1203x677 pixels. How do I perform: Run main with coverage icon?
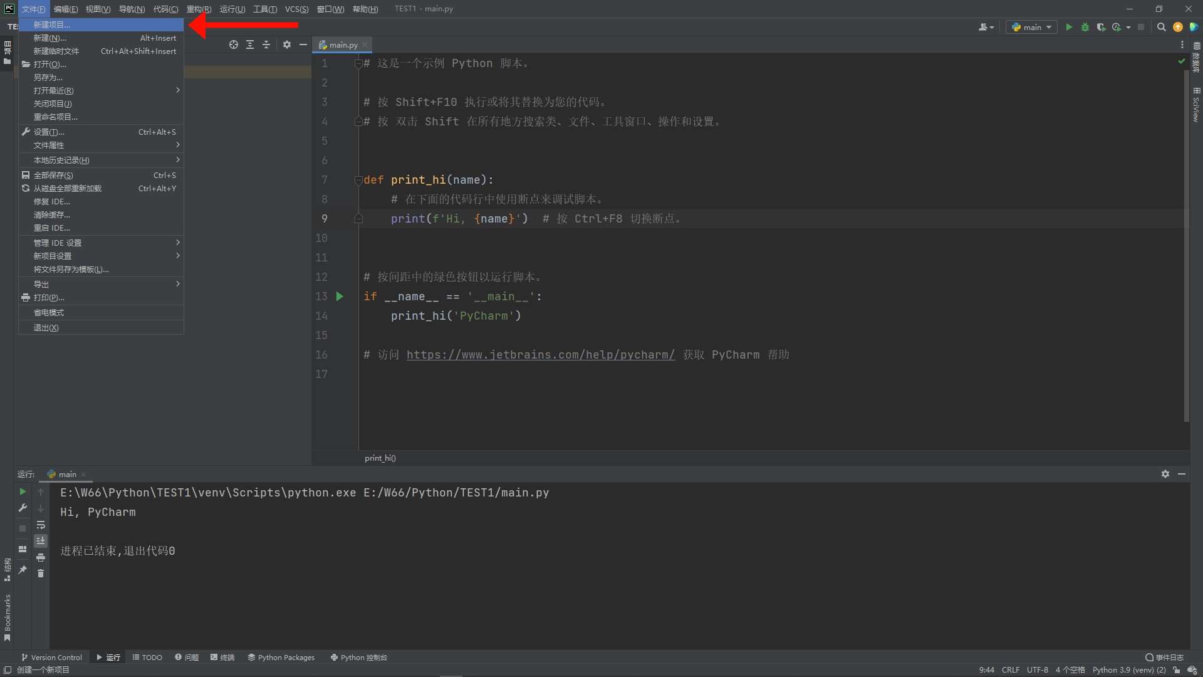1101,27
